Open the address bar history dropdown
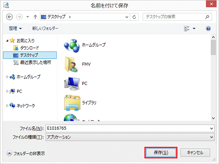 tap(127, 17)
